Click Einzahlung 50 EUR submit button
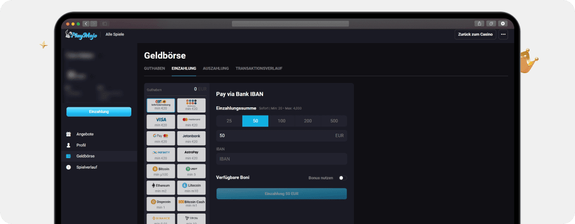 281,193
